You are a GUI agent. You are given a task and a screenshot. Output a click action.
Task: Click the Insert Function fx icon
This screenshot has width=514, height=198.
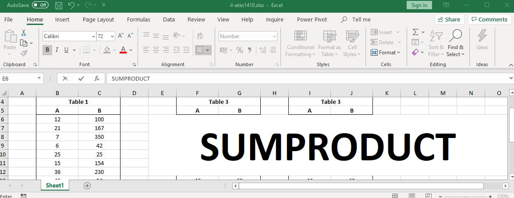[97, 78]
